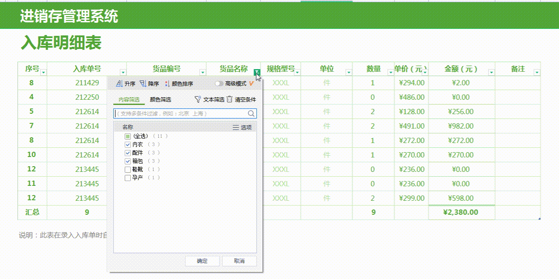
Task: Select serial number 7 cell
Action: point(31,126)
